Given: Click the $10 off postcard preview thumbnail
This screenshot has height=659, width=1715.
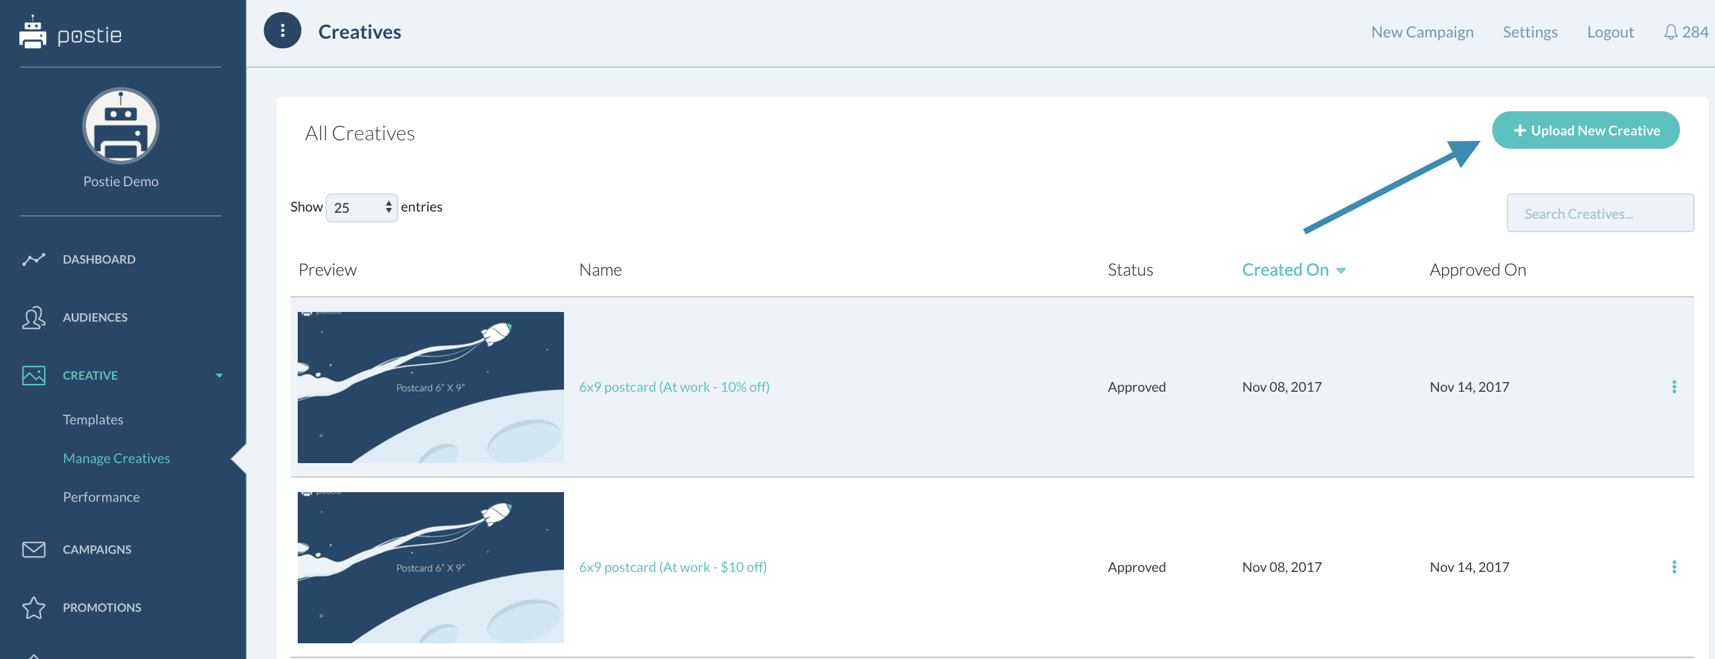Looking at the screenshot, I should tap(430, 567).
